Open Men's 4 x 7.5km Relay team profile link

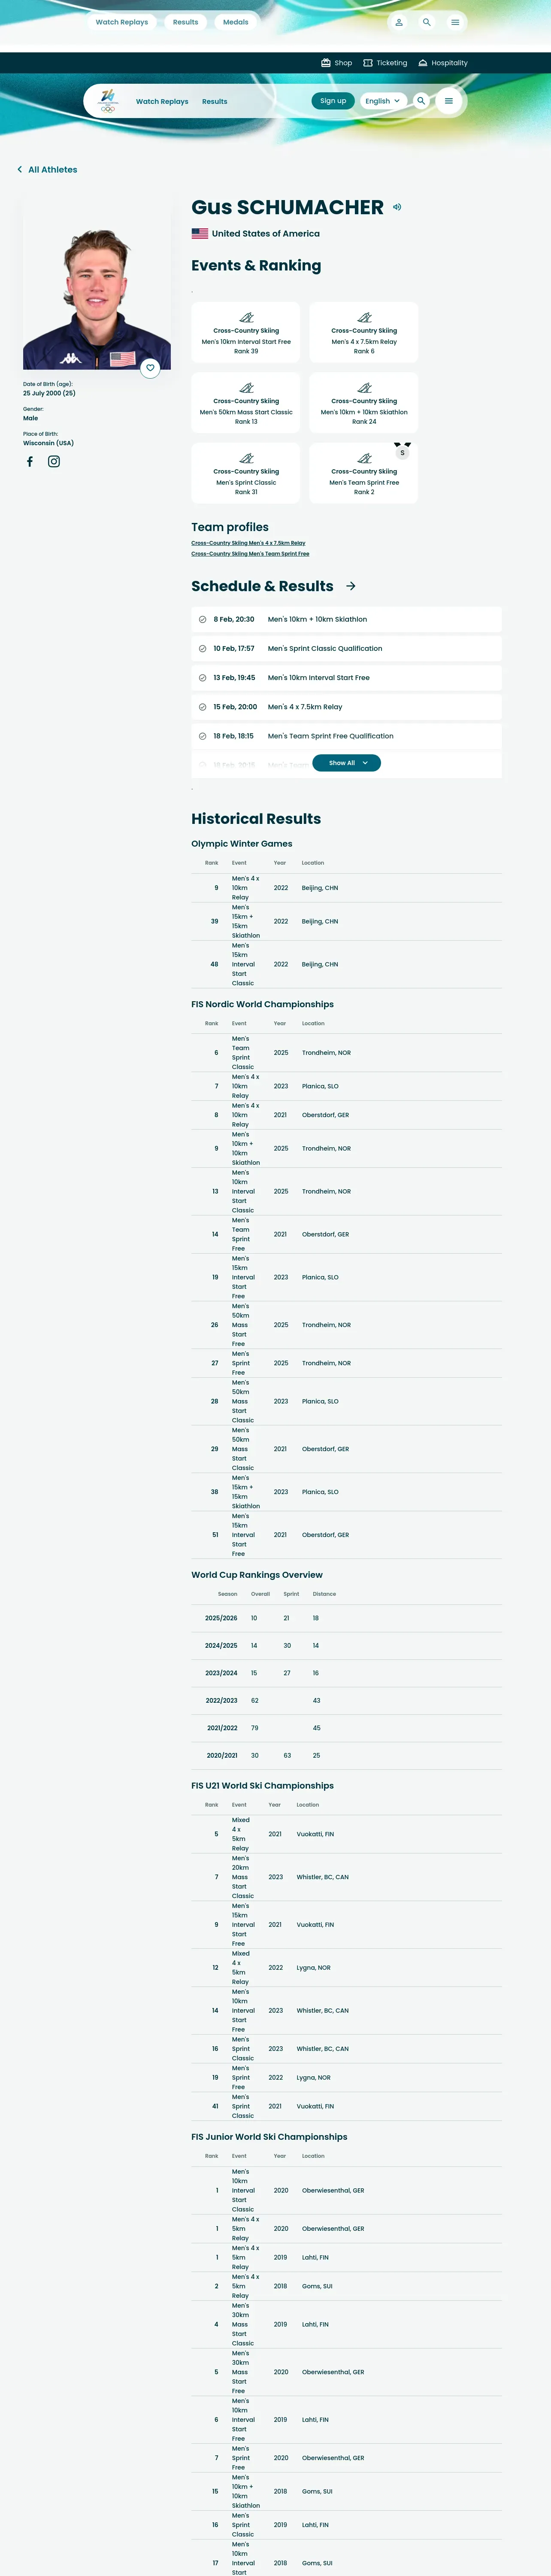pyautogui.click(x=248, y=543)
